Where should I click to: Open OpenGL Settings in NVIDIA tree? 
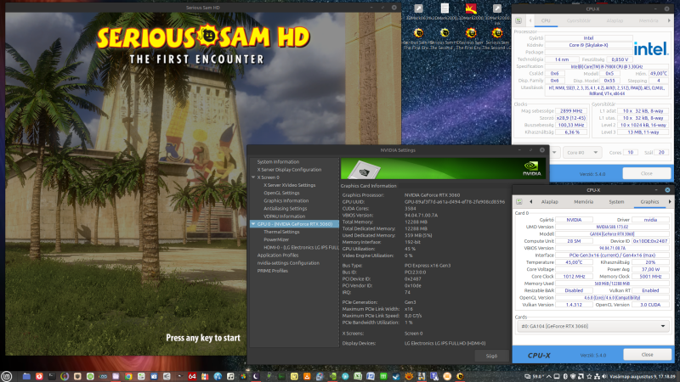281,194
